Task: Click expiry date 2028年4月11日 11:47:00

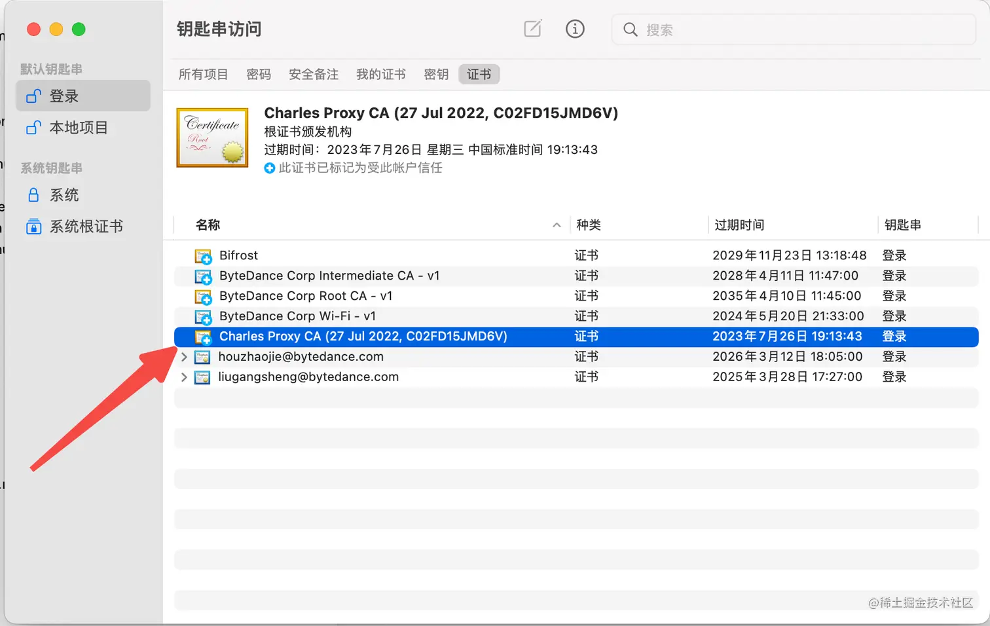Action: coord(786,276)
